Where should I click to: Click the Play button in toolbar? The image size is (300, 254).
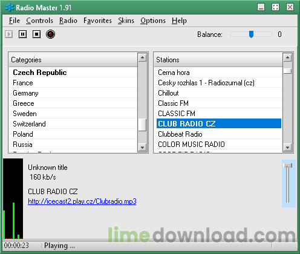pyautogui.click(x=9, y=34)
